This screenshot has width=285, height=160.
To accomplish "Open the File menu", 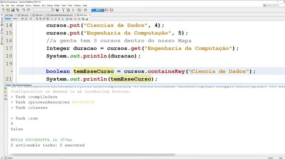I will point(2,5).
